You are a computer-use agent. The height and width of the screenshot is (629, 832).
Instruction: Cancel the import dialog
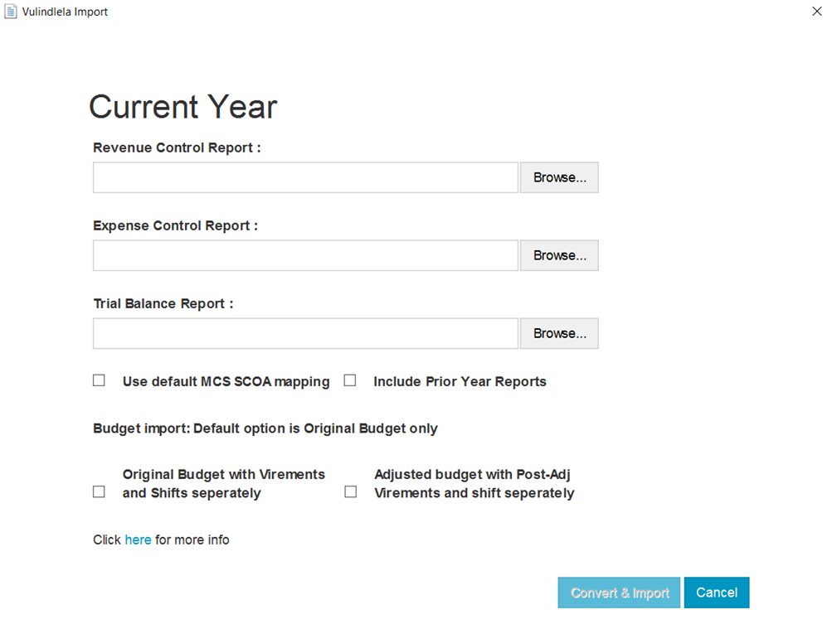pos(716,593)
